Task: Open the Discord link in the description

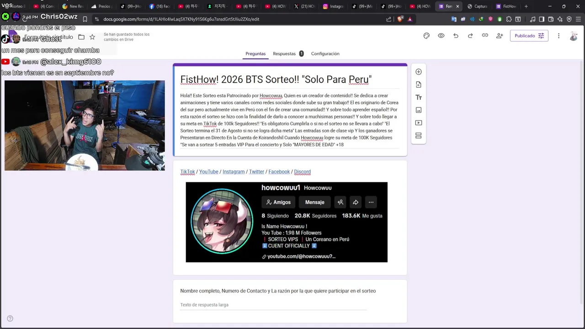Action: pyautogui.click(x=302, y=172)
